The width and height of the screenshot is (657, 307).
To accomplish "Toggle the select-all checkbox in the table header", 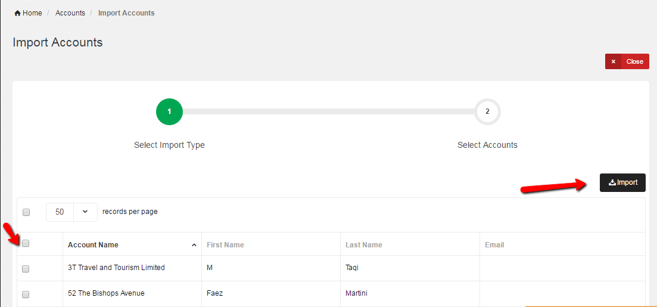I will 26,243.
